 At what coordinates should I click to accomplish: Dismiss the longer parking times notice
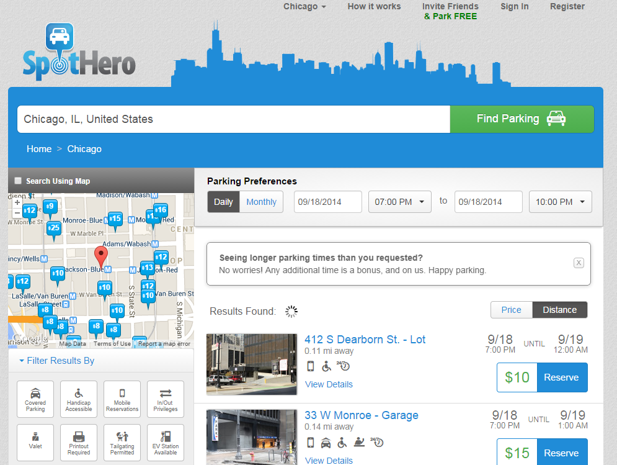click(579, 263)
